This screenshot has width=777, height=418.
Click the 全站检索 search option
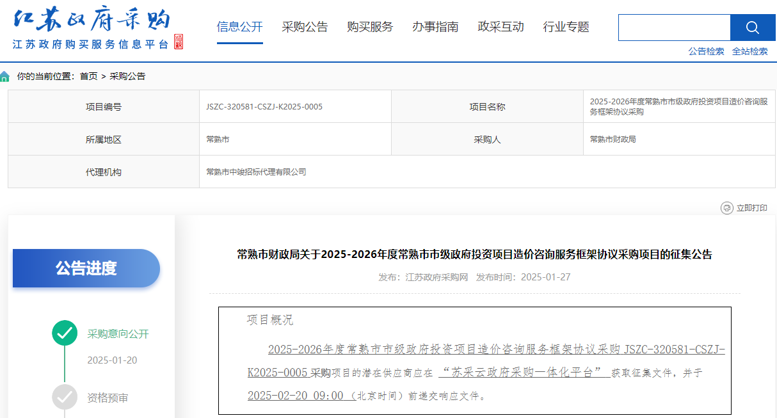click(750, 51)
